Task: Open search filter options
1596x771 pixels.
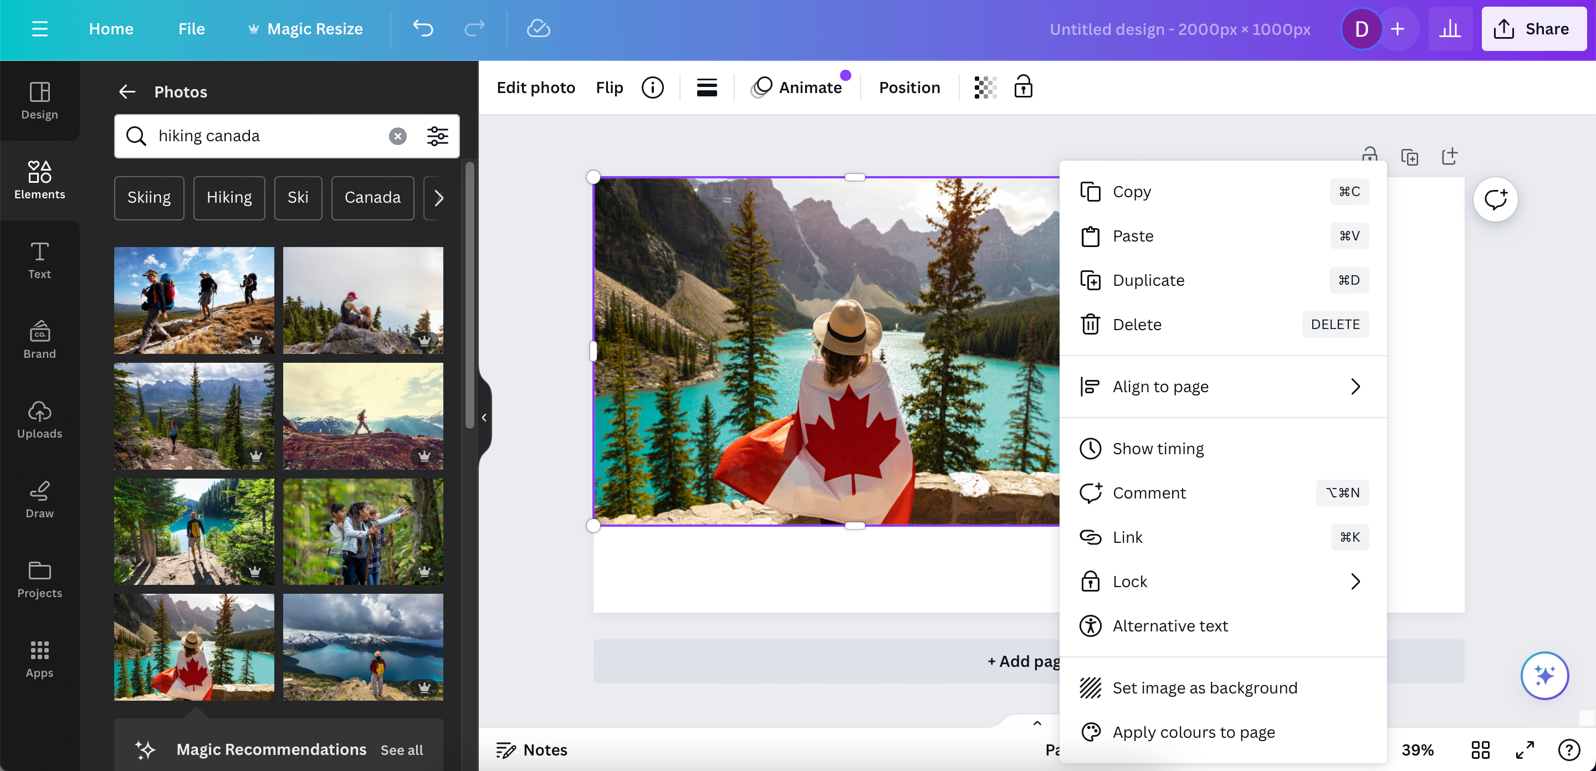Action: (438, 136)
